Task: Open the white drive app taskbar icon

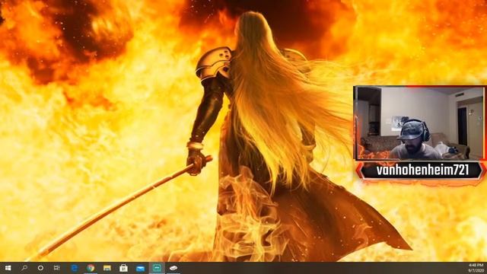Action: pyautogui.click(x=173, y=268)
